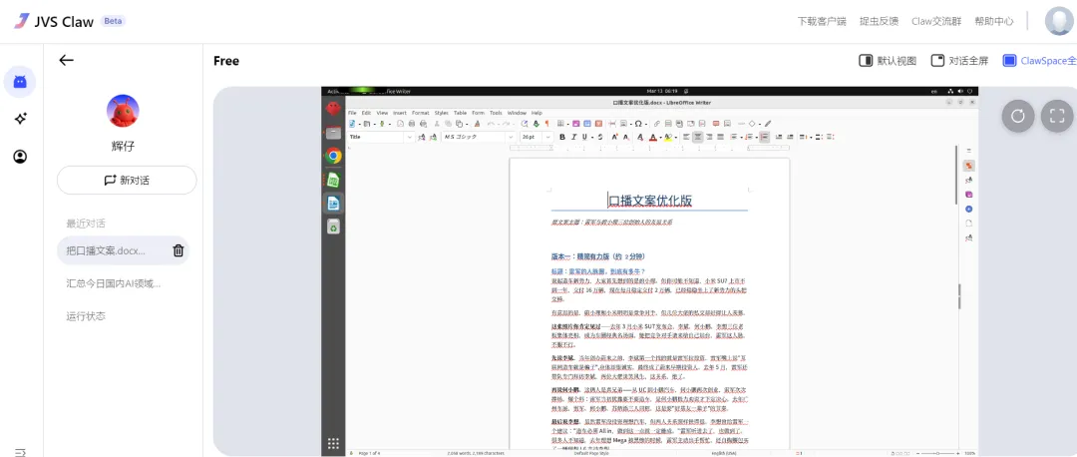The width and height of the screenshot is (1077, 457).
Task: Go back using the left arrow
Action: pyautogui.click(x=66, y=61)
